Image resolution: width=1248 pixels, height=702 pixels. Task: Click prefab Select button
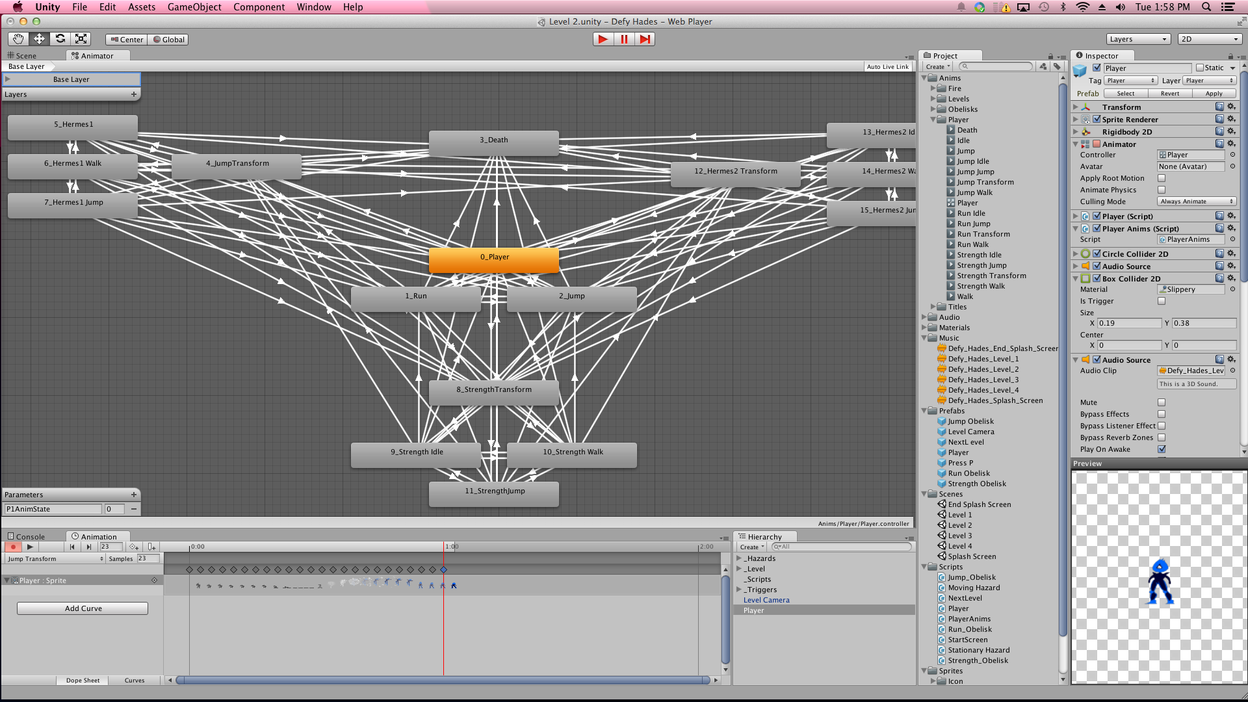click(x=1126, y=94)
